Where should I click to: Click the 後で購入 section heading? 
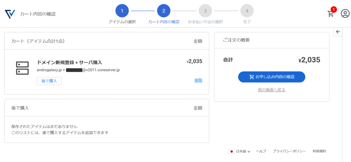pyautogui.click(x=20, y=108)
